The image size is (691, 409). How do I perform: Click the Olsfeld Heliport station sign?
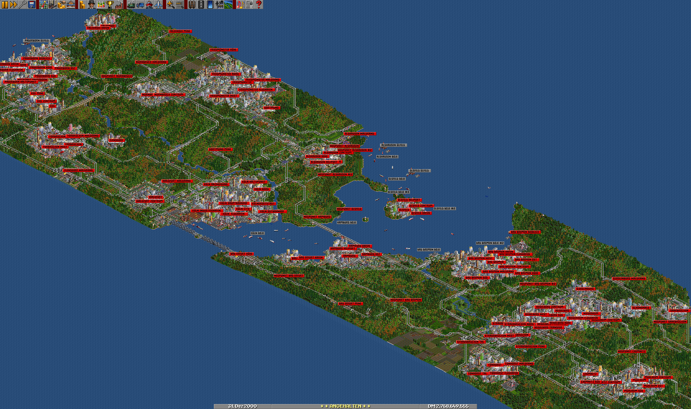409,200
